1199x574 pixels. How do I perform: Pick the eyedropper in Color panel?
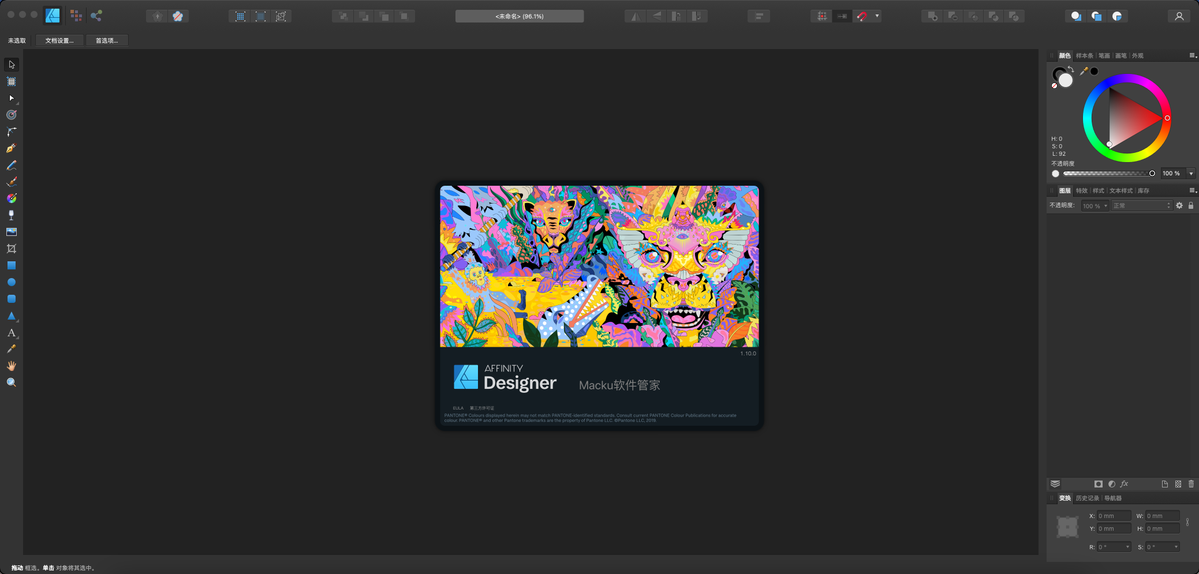(1084, 71)
